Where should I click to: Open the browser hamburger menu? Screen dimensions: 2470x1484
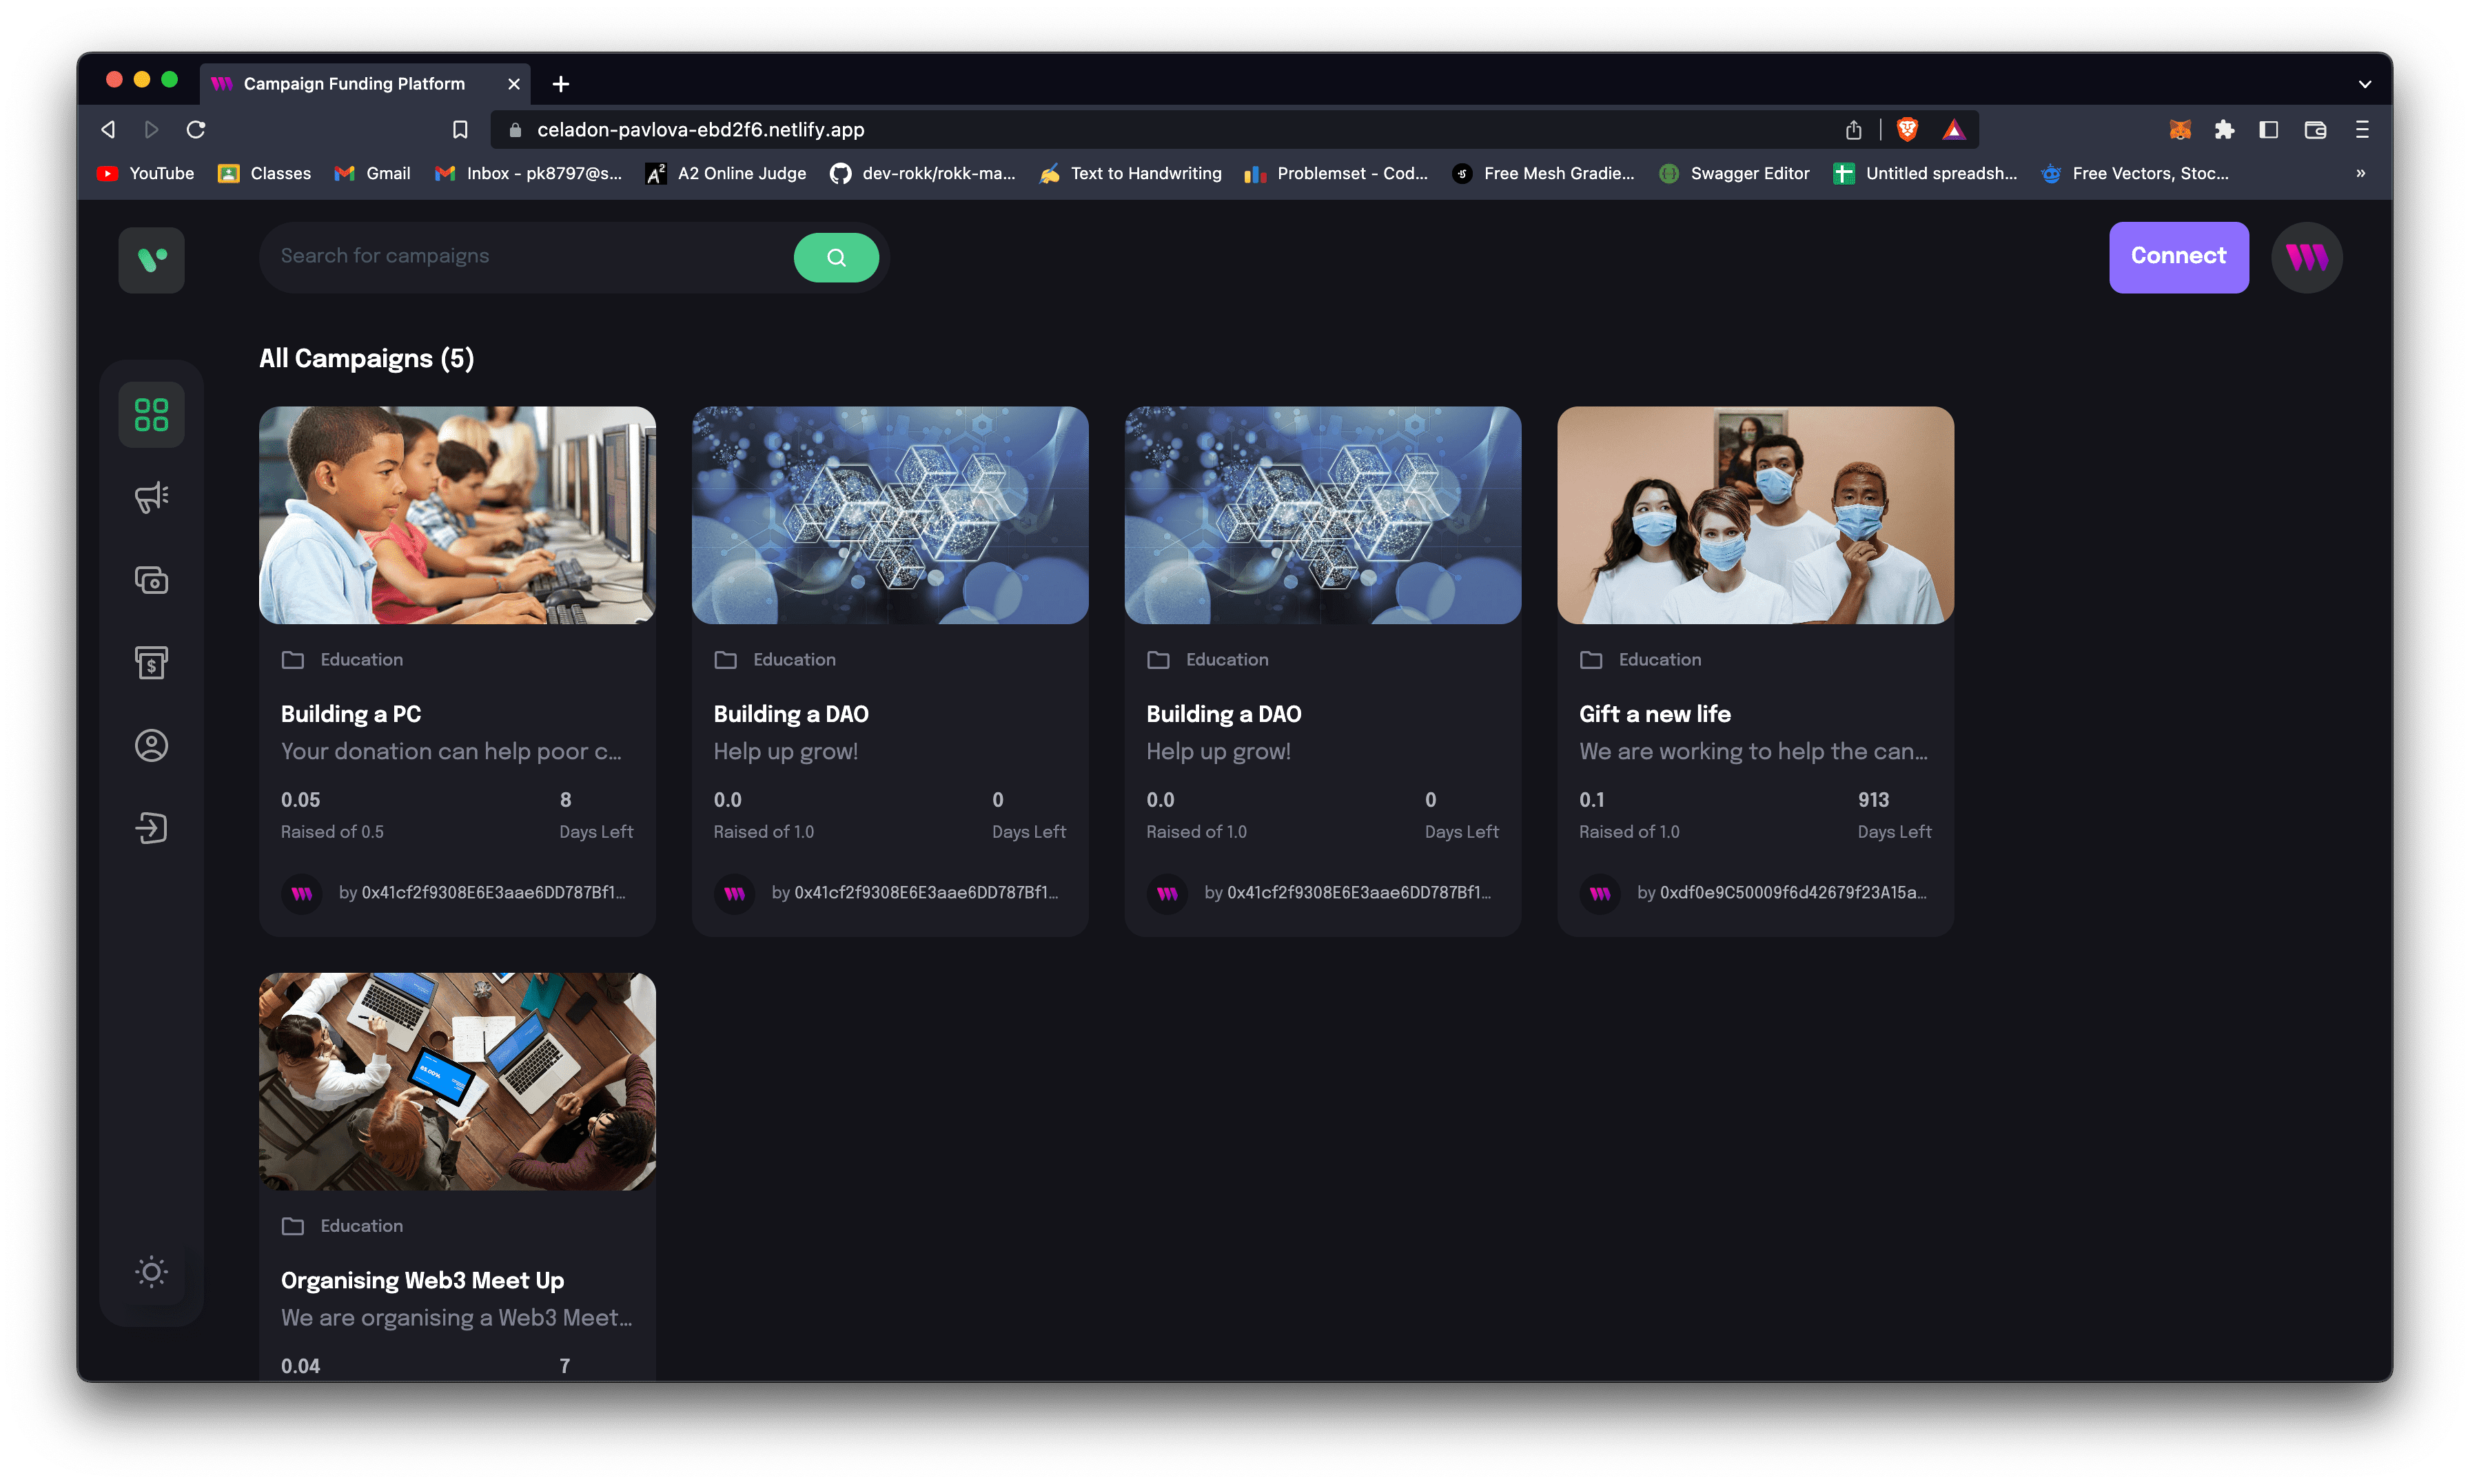[2362, 129]
